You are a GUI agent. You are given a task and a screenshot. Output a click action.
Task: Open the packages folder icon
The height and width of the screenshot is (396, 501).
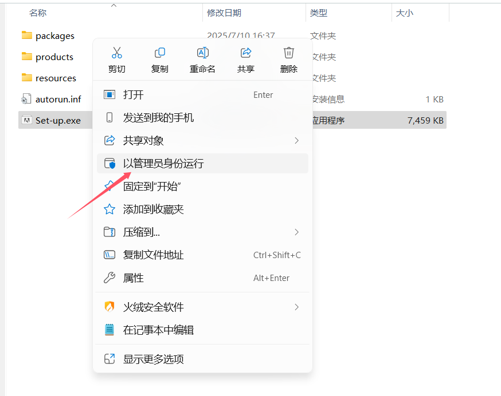pyautogui.click(x=26, y=35)
